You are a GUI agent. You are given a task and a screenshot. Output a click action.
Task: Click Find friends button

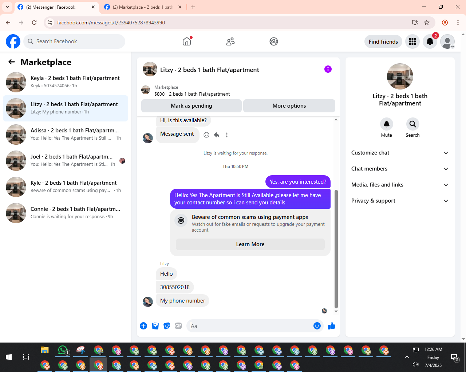383,41
